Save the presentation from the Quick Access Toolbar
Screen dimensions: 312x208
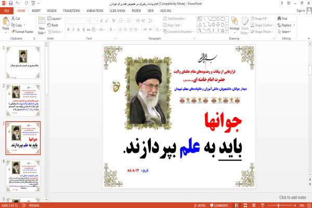(11, 3)
